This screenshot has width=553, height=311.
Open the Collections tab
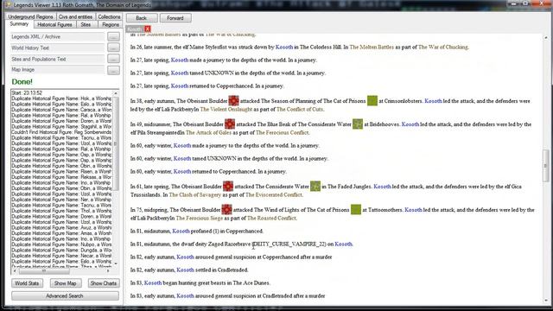click(x=109, y=16)
